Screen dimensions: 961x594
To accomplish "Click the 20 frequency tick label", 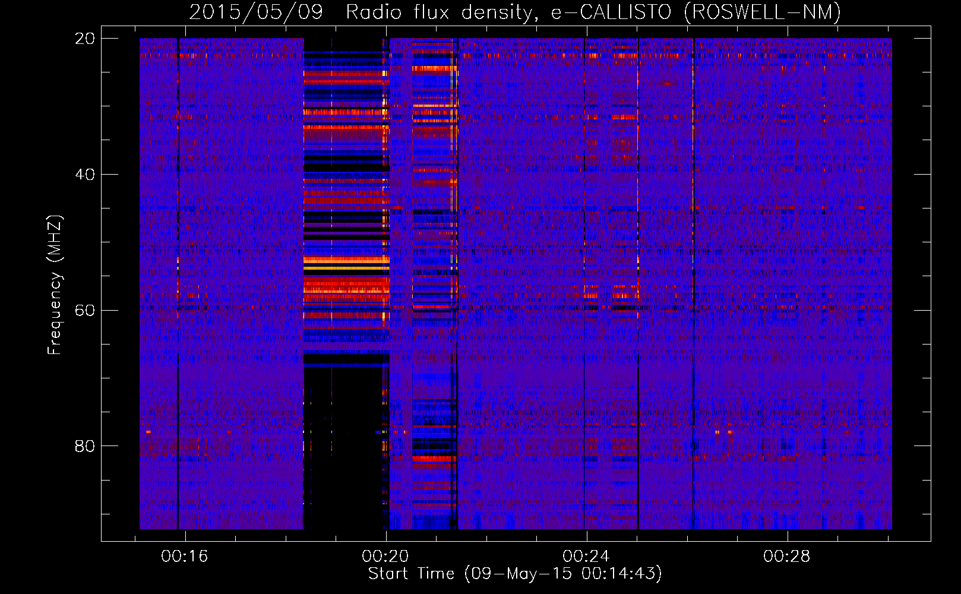I will pos(84,39).
